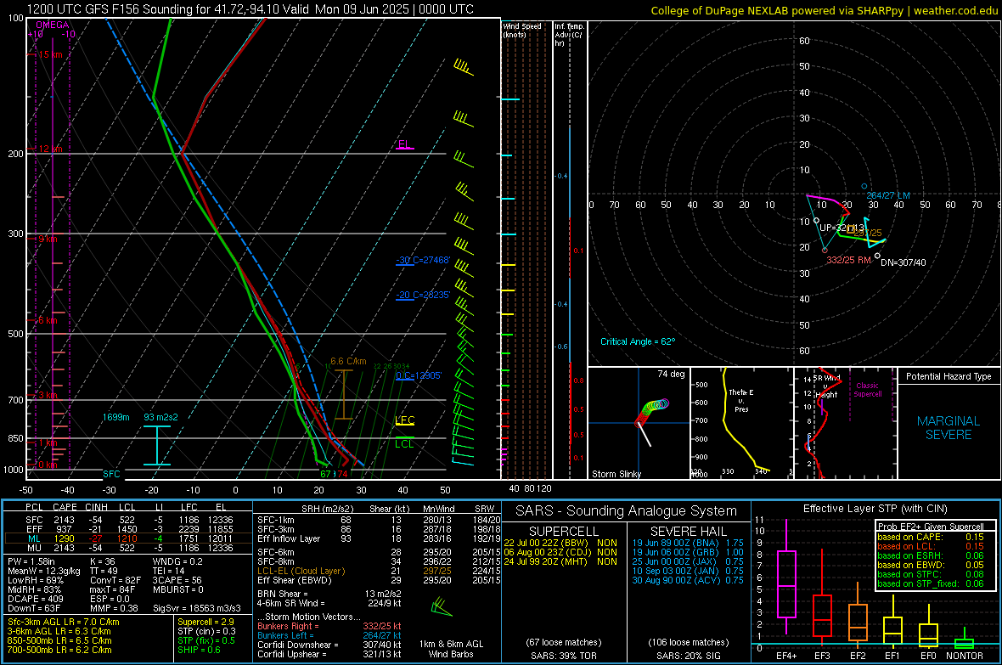The width and height of the screenshot is (1002, 665).
Task: Select the 22 Jul 00 22Z (BBW) supercell analogue
Action: (x=560, y=543)
